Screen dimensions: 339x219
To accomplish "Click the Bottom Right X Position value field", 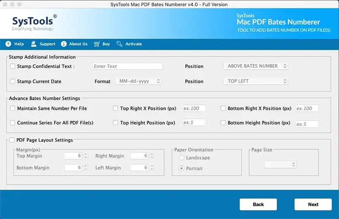I will point(307,108).
